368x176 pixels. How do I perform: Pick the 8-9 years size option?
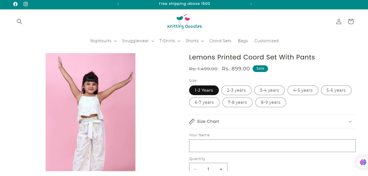click(270, 102)
